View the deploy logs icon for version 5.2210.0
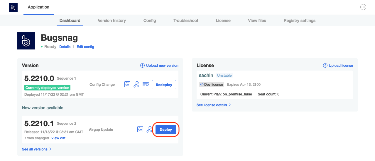The image size is (375, 161). [x=146, y=85]
